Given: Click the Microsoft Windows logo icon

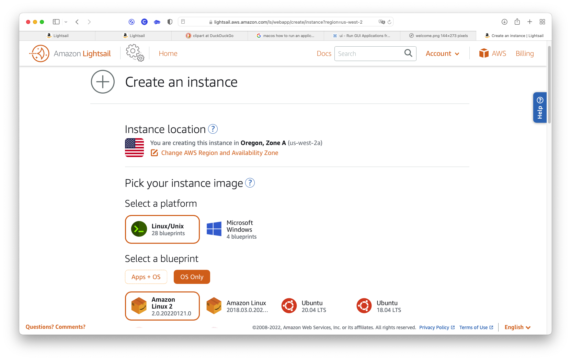Looking at the screenshot, I should click(214, 229).
